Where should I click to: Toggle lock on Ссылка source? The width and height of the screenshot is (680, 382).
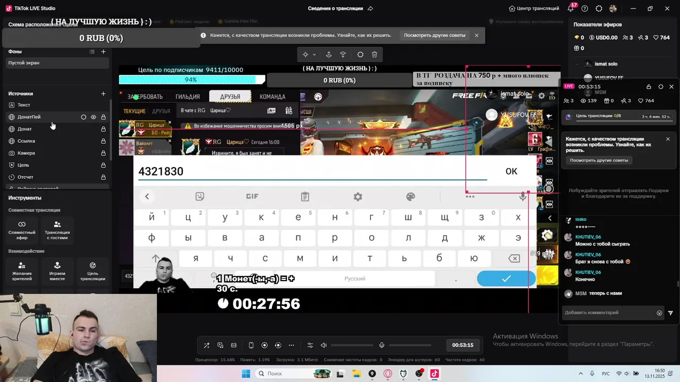pyautogui.click(x=104, y=141)
